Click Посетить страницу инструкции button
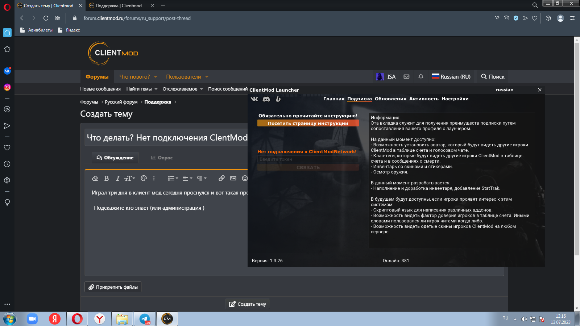580x326 pixels. 308,124
